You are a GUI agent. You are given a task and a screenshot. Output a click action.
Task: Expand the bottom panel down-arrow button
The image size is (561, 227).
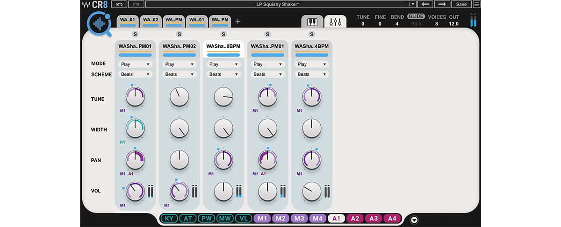(x=414, y=220)
